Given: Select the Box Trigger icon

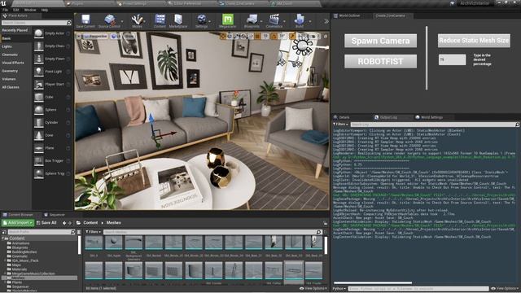Looking at the screenshot, I should coord(39,161).
